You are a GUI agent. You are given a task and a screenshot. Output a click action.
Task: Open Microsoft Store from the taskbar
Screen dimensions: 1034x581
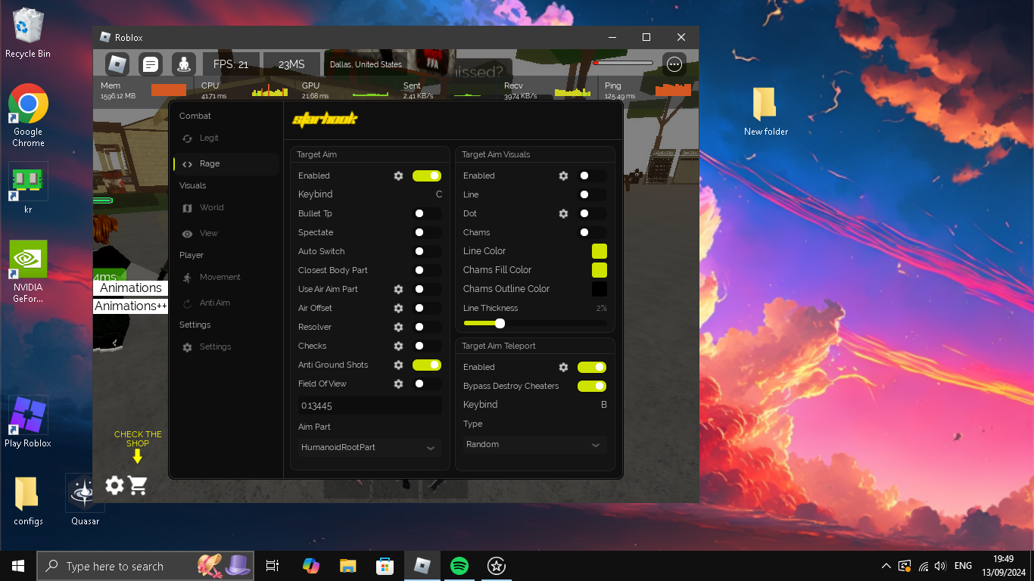point(385,566)
